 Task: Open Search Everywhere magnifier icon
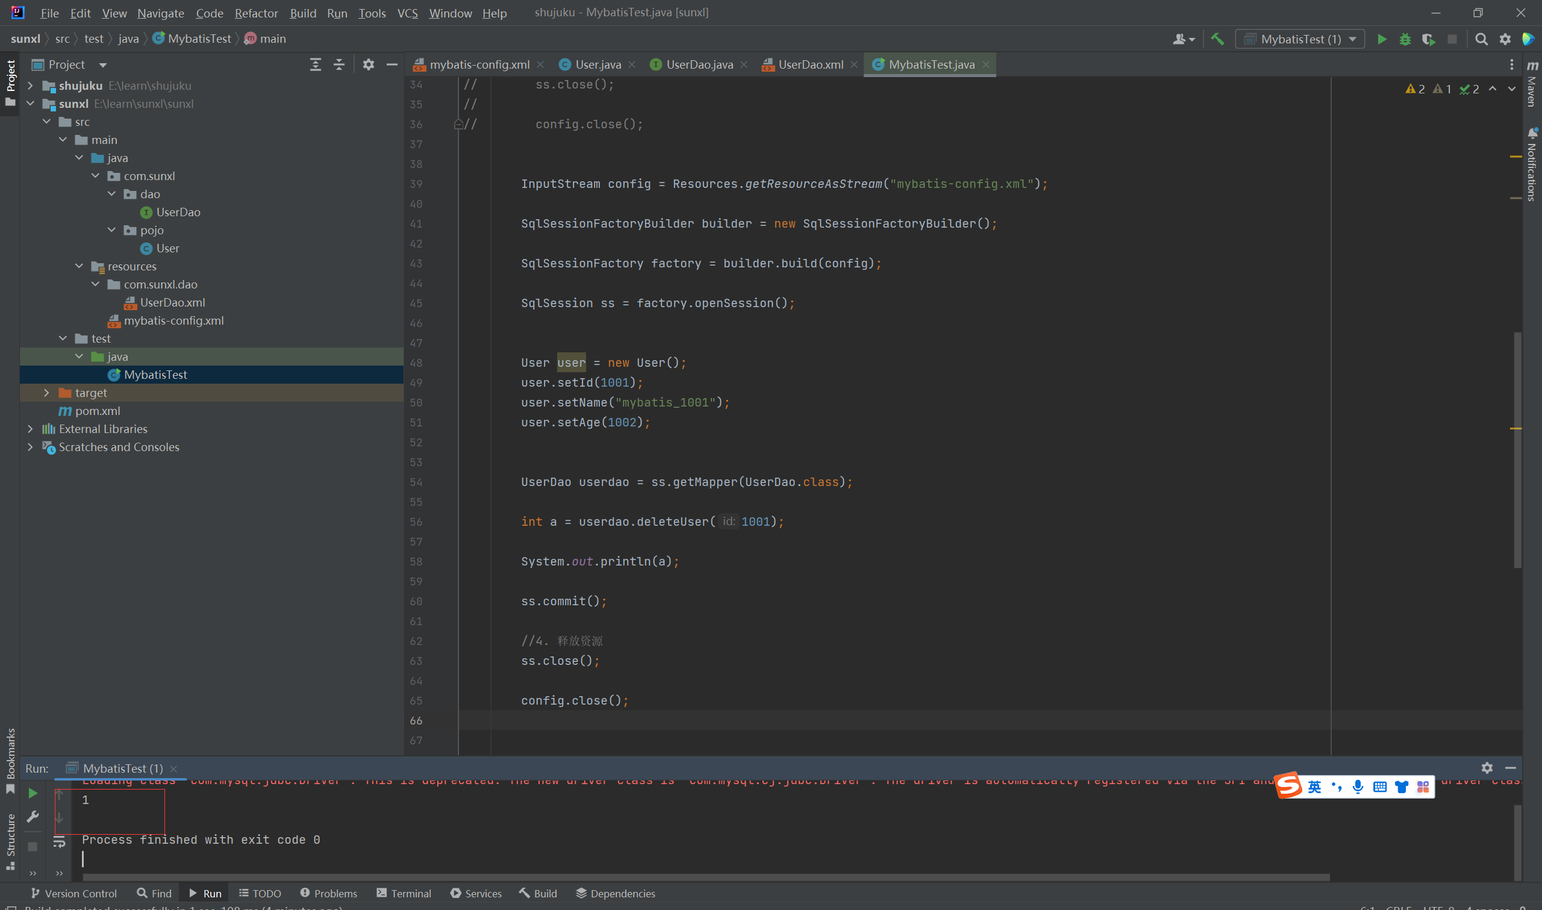[x=1481, y=39]
